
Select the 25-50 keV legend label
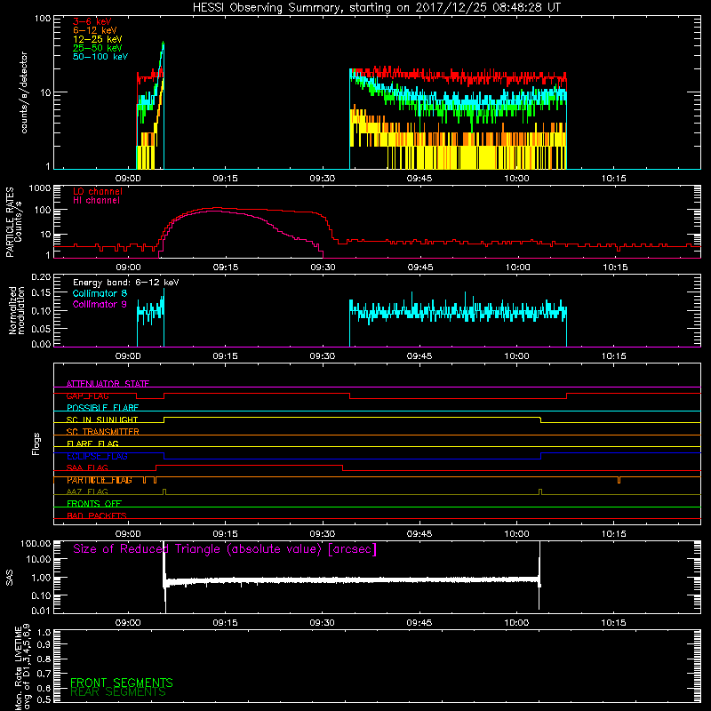click(97, 48)
